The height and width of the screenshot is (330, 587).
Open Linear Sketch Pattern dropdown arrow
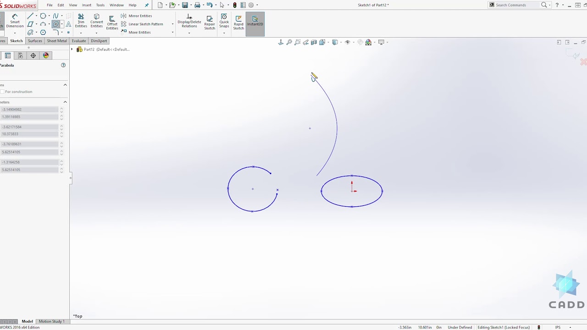click(172, 24)
